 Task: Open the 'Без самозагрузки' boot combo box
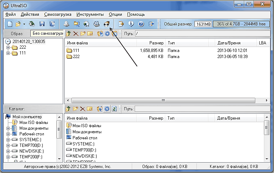coord(47,33)
